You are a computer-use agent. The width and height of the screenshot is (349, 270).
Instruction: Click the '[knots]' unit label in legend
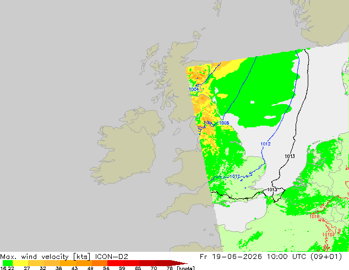point(186,268)
